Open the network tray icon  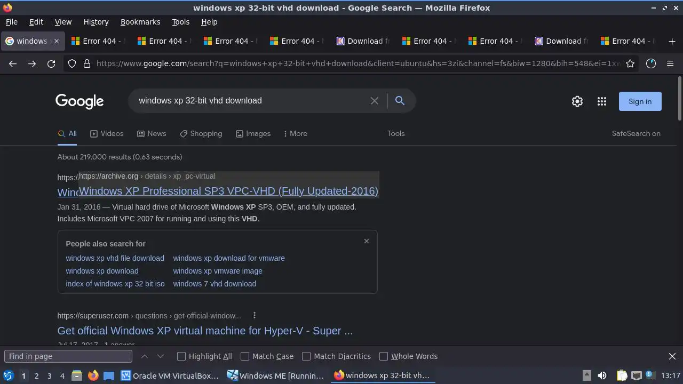pyautogui.click(x=636, y=375)
